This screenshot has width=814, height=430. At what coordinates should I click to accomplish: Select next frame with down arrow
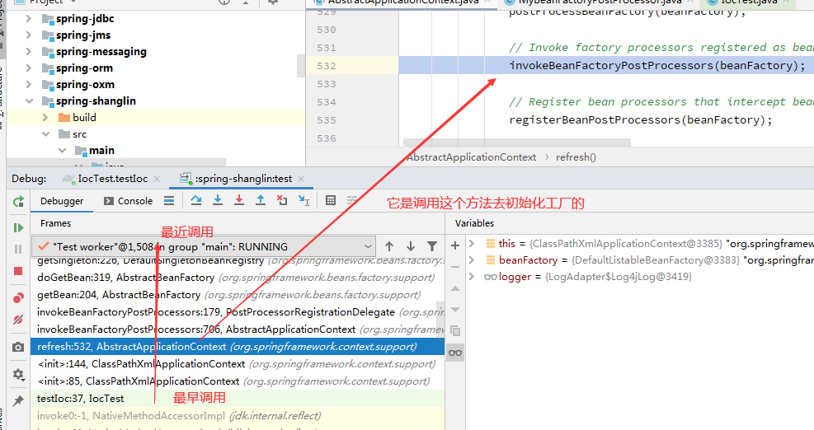411,246
